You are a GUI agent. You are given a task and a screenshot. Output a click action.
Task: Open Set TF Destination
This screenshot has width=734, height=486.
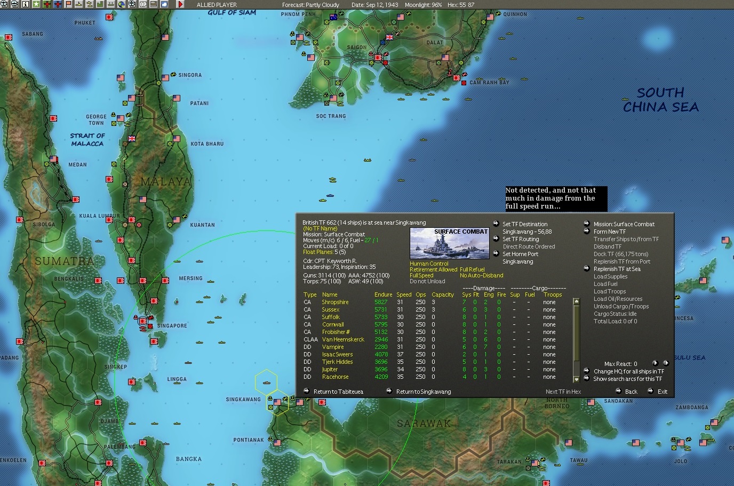point(525,224)
